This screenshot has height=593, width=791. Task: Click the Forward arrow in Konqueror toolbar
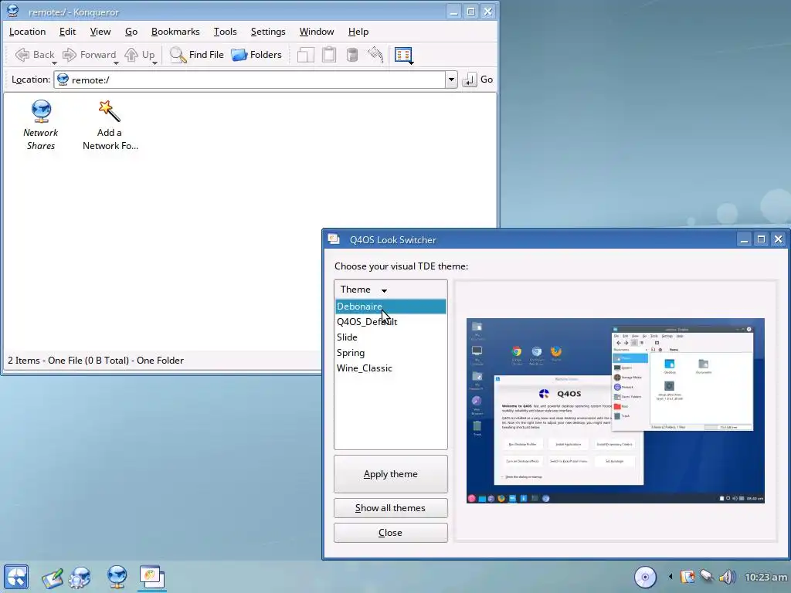click(89, 55)
